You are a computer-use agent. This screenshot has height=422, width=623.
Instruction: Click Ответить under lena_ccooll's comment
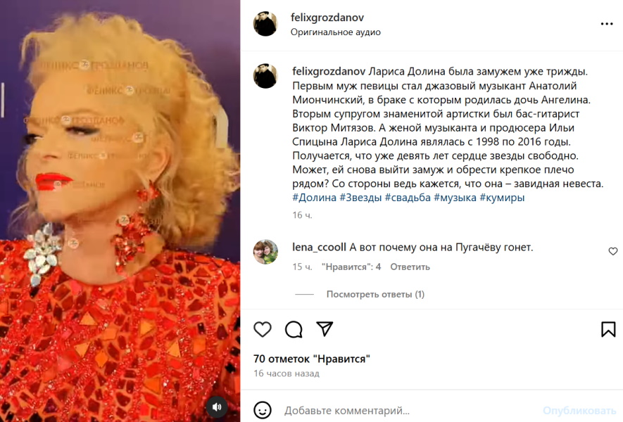coord(410,267)
